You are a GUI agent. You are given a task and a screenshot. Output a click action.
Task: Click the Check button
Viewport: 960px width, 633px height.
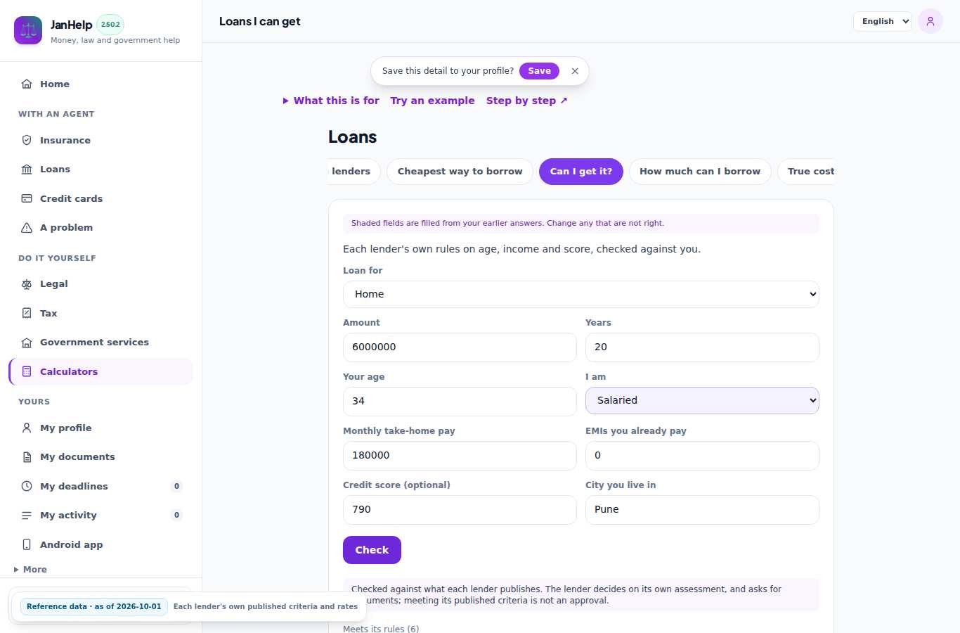[372, 550]
